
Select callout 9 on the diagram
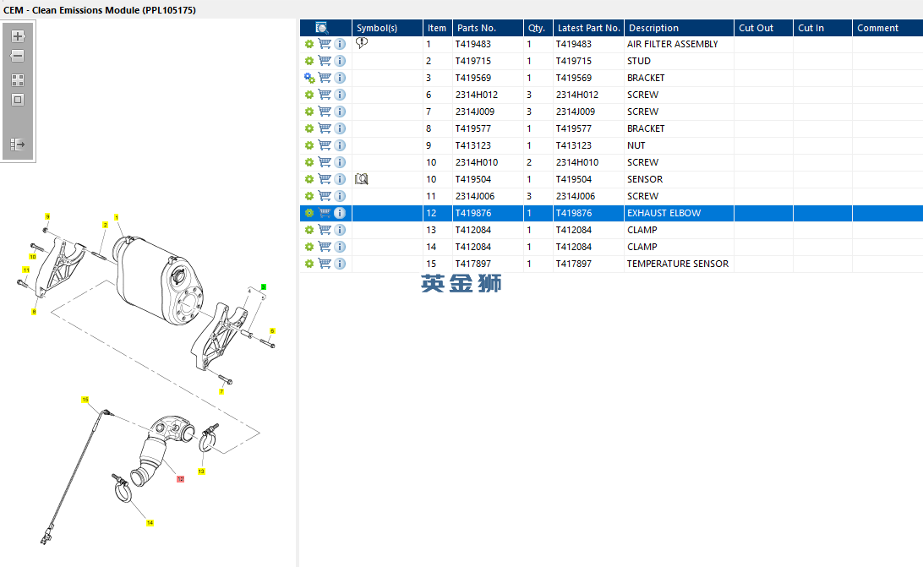[47, 216]
